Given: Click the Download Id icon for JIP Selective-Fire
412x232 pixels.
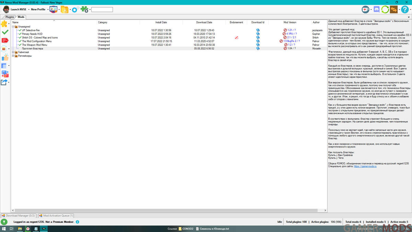Looking at the screenshot, I should (x=258, y=30).
